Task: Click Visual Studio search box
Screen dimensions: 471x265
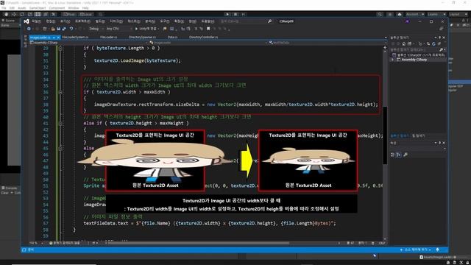Action: click(247, 21)
